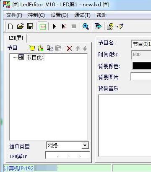Screen dimensions: 151x172
Task: Toggle the LED screen preview grid icon
Action: pyautogui.click(x=43, y=27)
